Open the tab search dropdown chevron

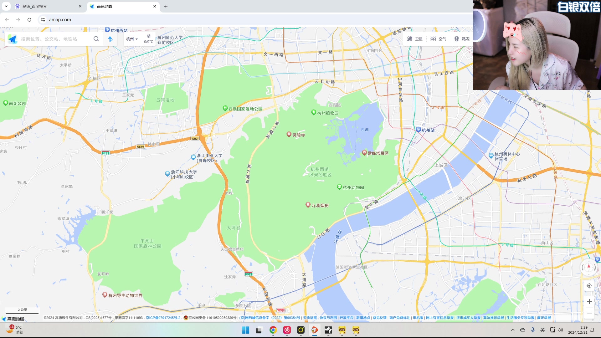pos(6,6)
